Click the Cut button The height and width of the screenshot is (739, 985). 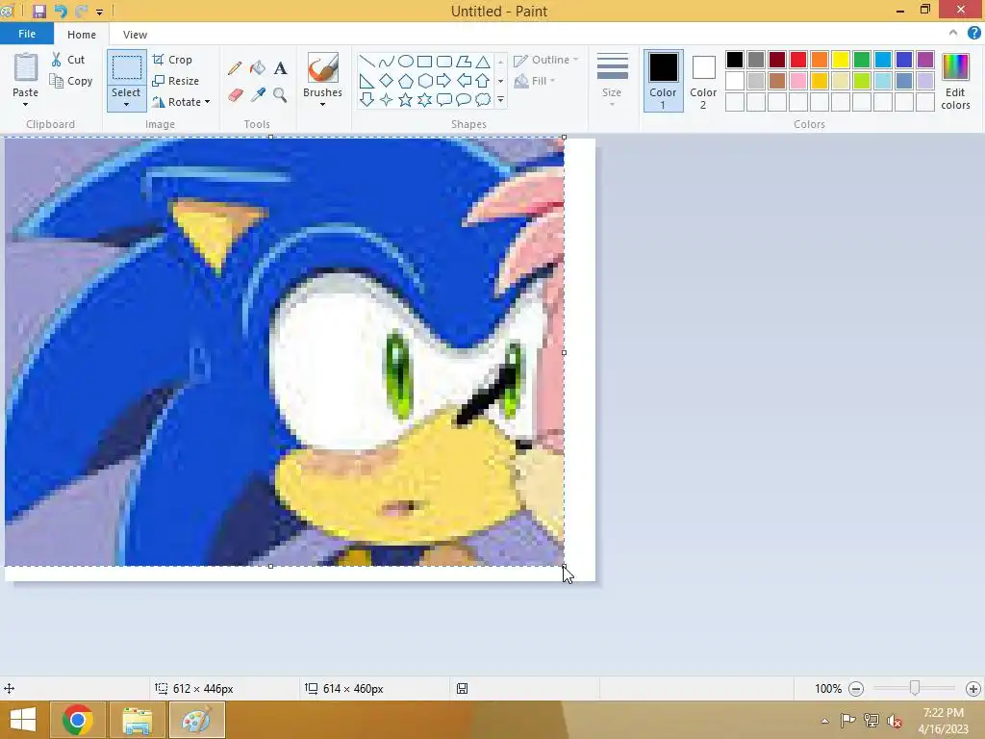[68, 60]
